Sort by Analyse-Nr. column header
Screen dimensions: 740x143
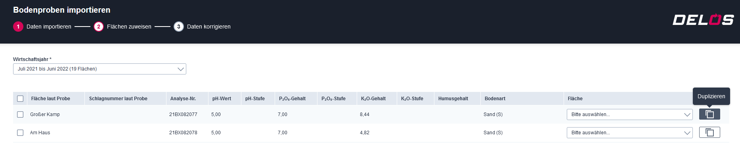tap(183, 99)
